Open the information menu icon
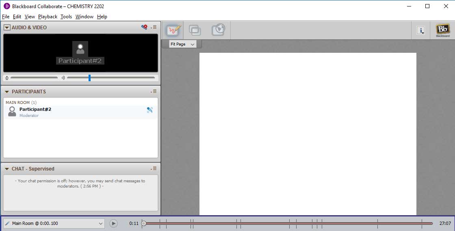 [x=421, y=30]
